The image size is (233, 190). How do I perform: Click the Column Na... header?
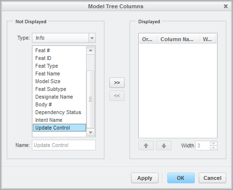coord(178,39)
